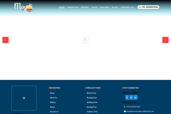
Task: Go to the previous slide arrow
Action: 6,40
